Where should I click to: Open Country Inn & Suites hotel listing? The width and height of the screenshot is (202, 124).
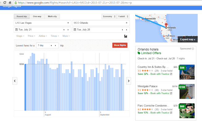(x=153, y=67)
